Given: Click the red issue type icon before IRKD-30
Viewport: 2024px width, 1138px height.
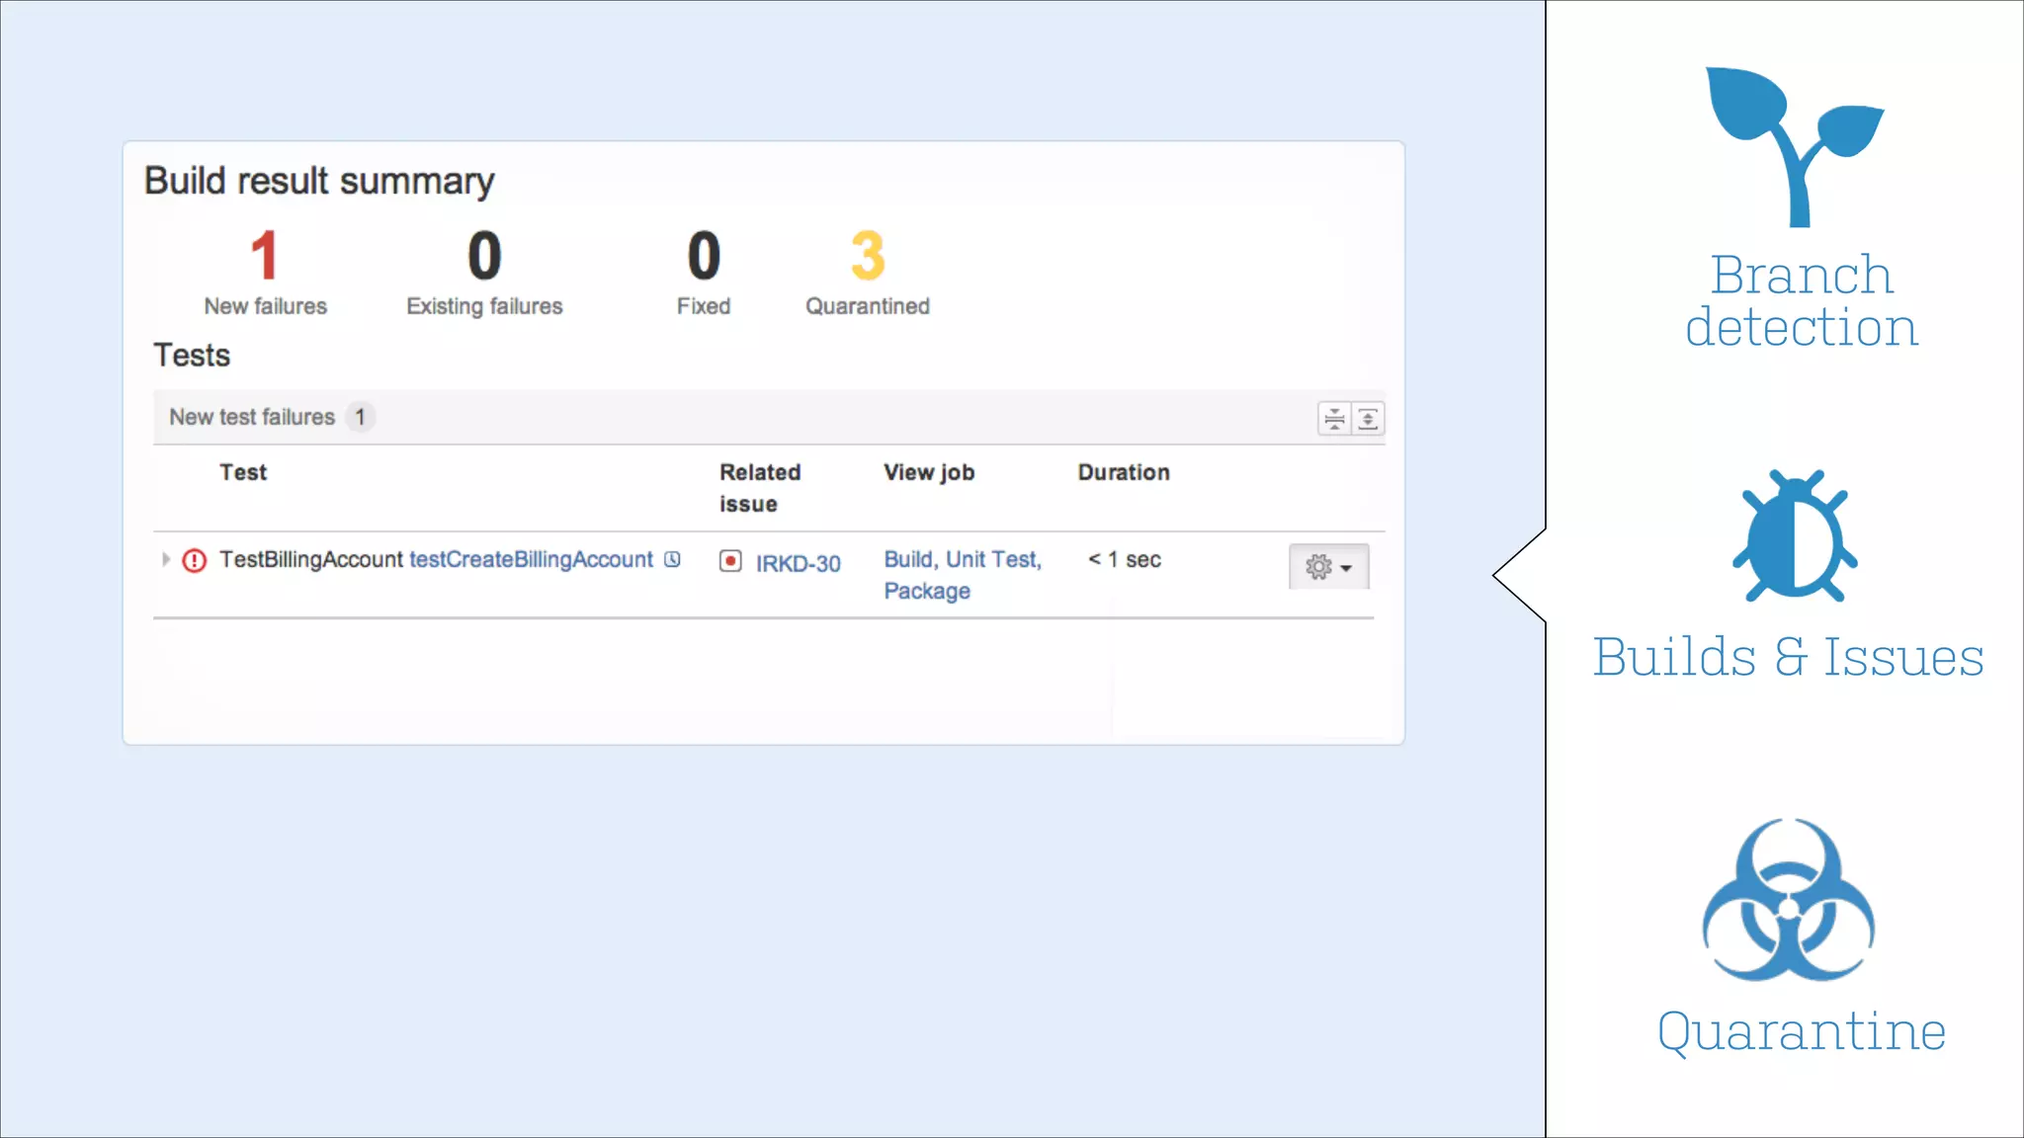Looking at the screenshot, I should [x=730, y=561].
